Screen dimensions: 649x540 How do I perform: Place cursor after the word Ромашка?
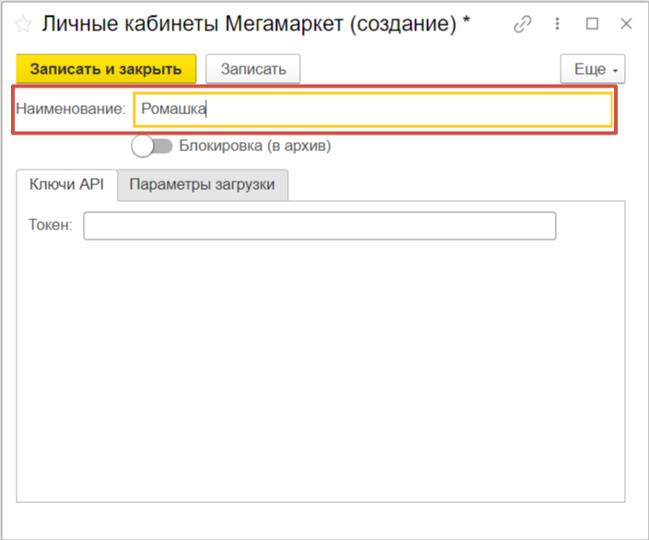pyautogui.click(x=209, y=110)
